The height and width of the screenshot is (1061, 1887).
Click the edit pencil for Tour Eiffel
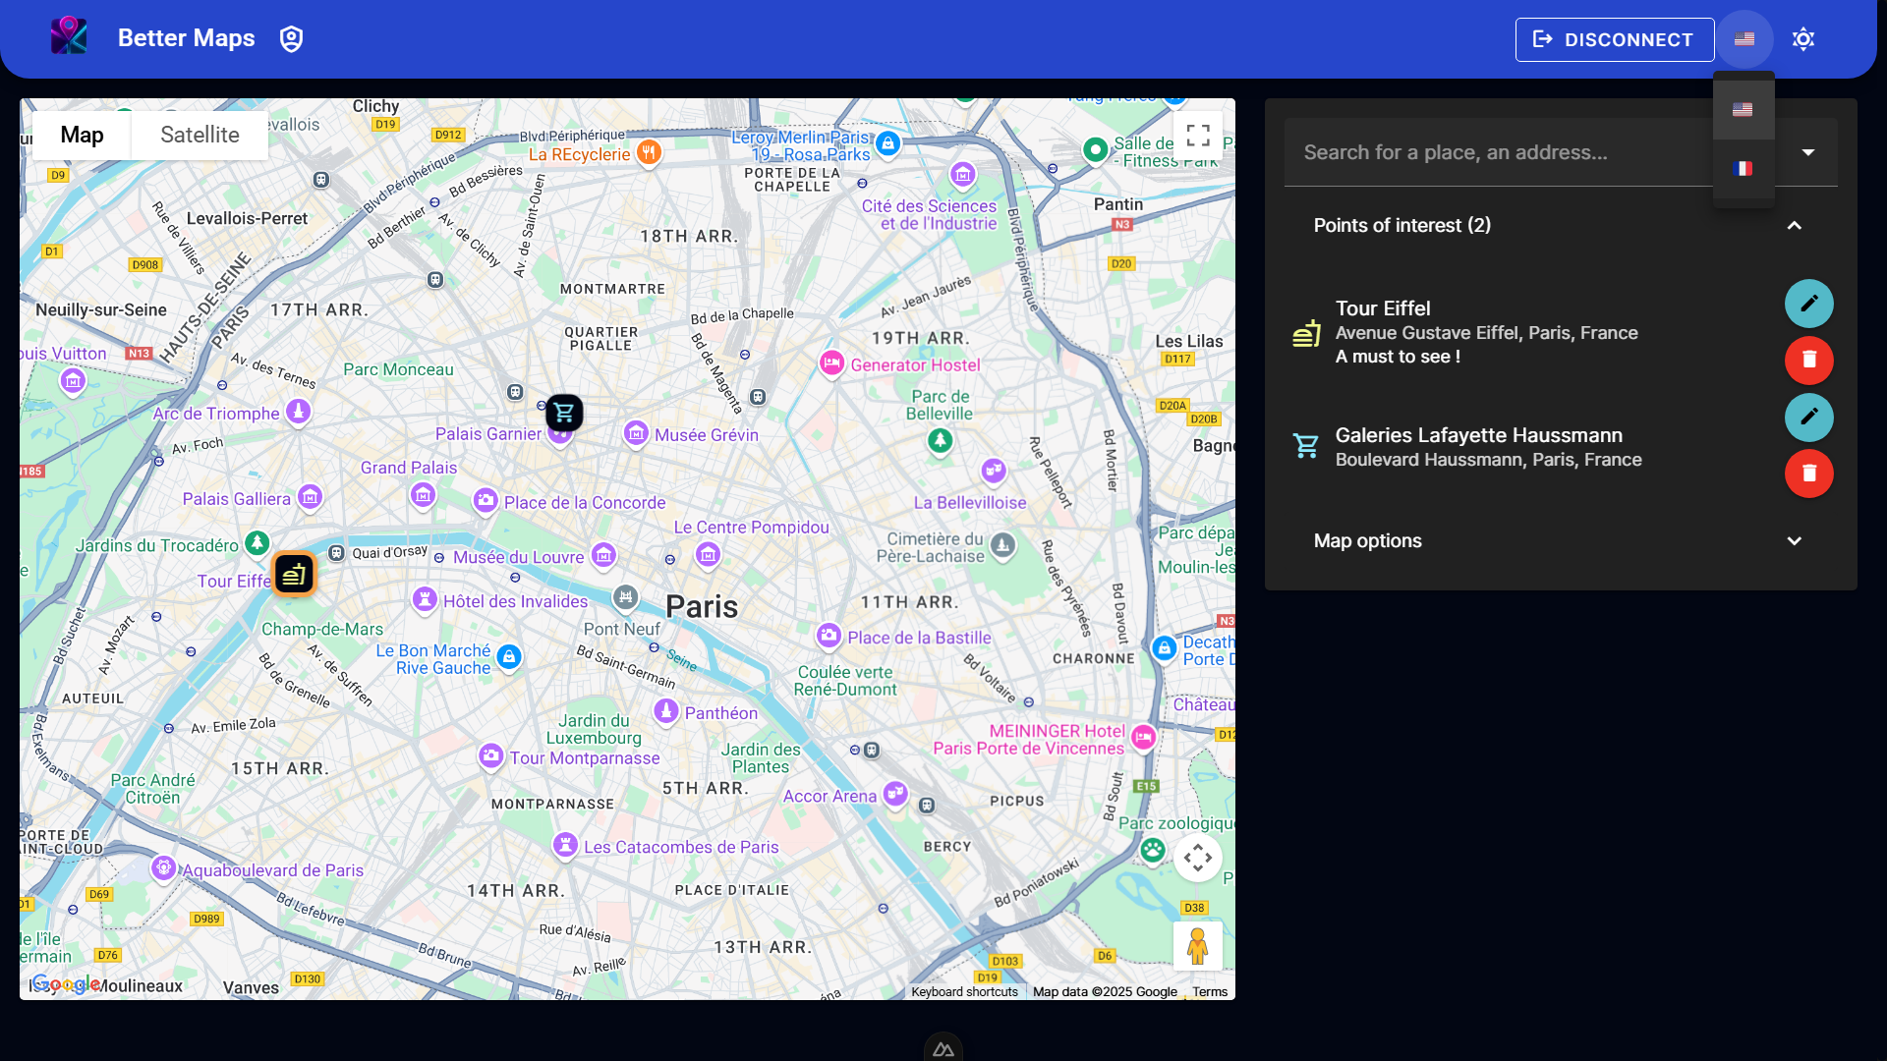coord(1808,304)
